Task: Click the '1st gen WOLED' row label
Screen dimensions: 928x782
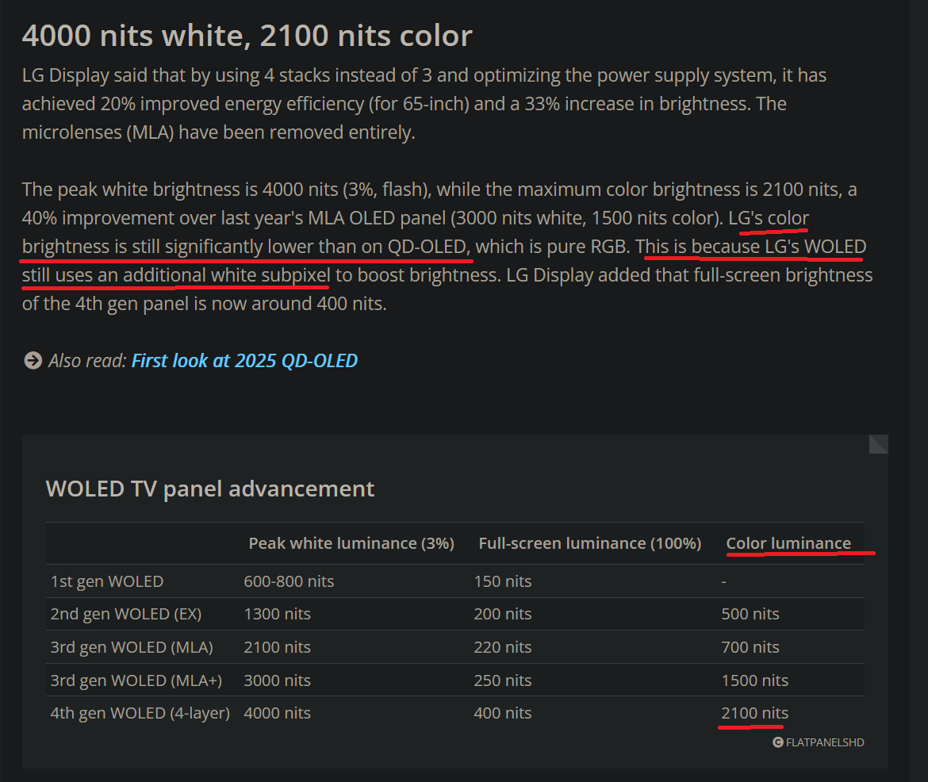Action: (x=107, y=581)
